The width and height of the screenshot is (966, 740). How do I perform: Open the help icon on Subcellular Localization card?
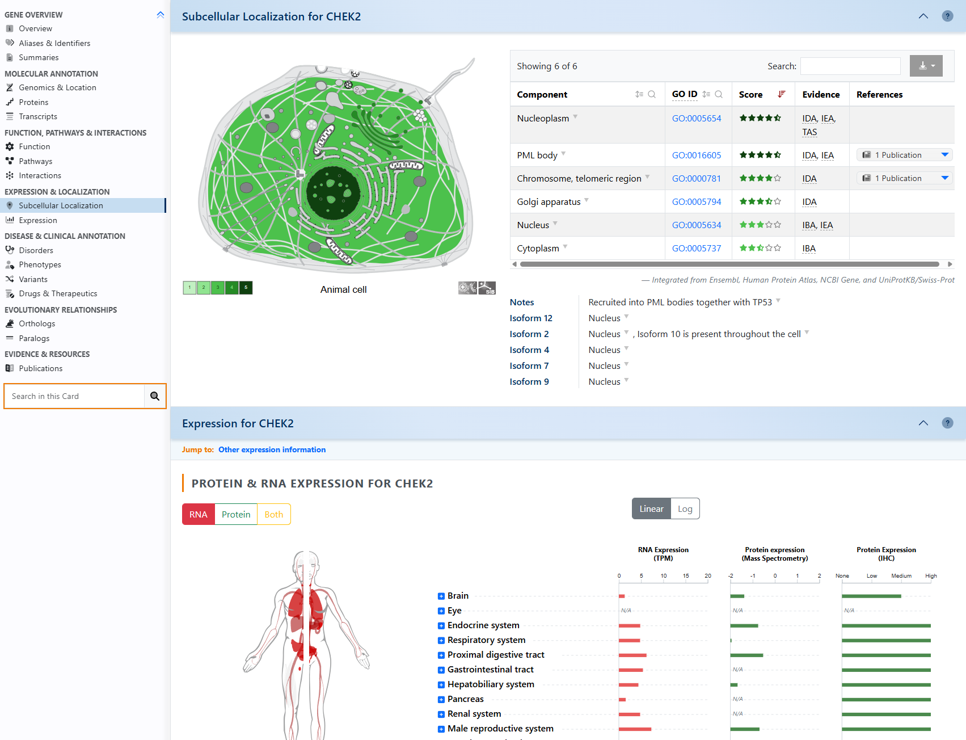coord(947,16)
